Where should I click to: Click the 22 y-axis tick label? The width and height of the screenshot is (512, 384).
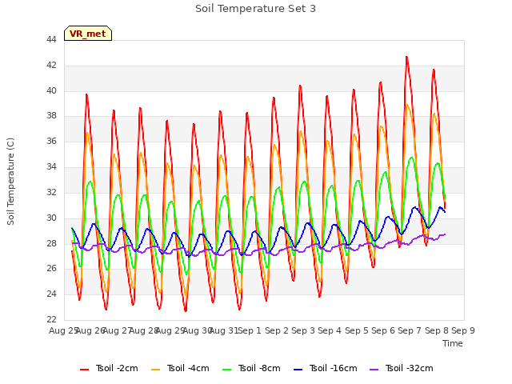point(51,319)
